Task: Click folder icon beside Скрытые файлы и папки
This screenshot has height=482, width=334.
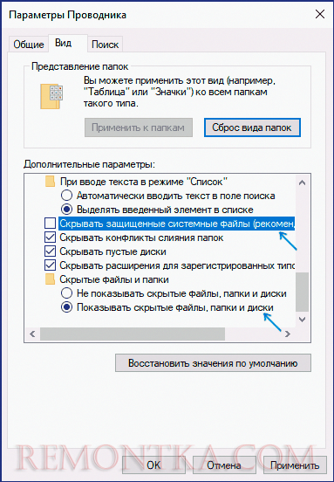Action: click(50, 279)
